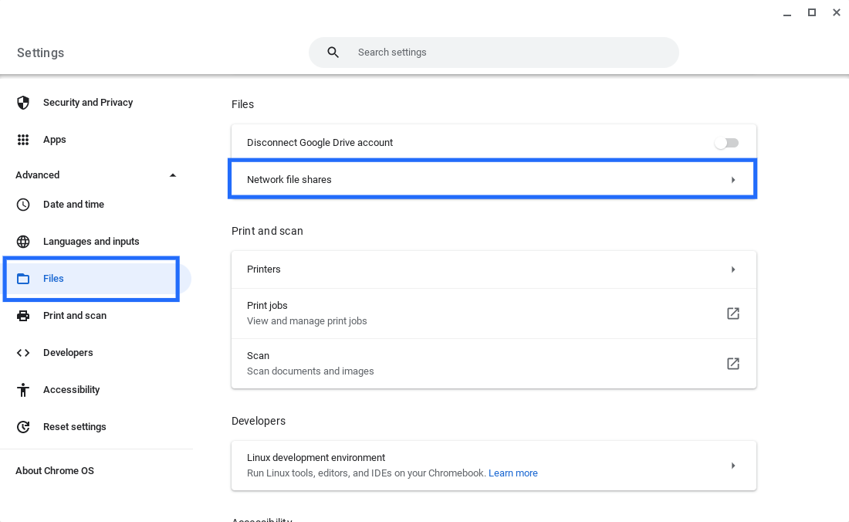The image size is (849, 522).
Task: Click the Date and time clock icon
Action: click(23, 205)
